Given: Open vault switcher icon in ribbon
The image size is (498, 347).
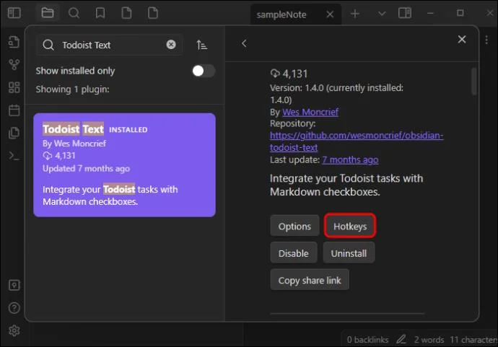Looking at the screenshot, I should coord(14,285).
